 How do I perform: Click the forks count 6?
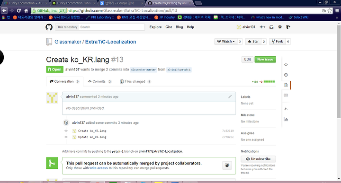288,42
